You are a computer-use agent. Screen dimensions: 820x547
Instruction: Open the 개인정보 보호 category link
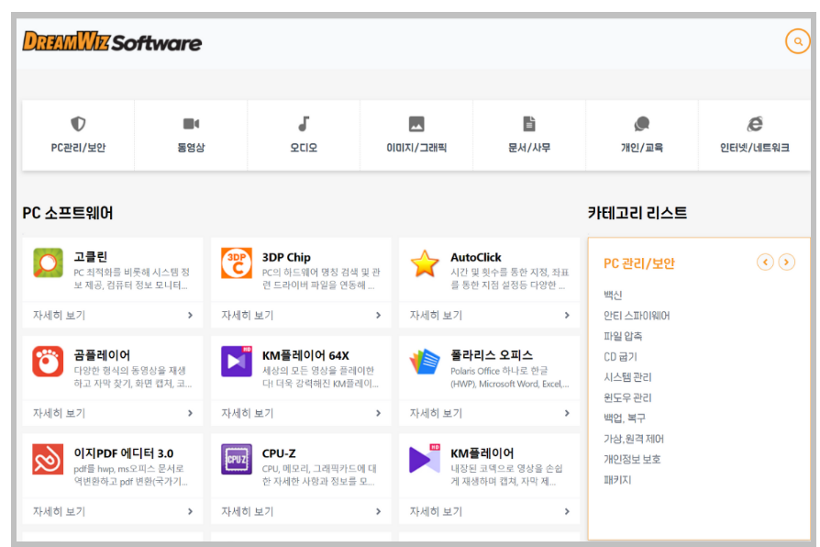coord(632,460)
